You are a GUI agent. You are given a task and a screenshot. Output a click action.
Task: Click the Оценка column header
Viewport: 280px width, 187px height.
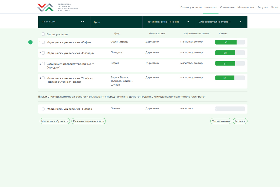coord(223,33)
